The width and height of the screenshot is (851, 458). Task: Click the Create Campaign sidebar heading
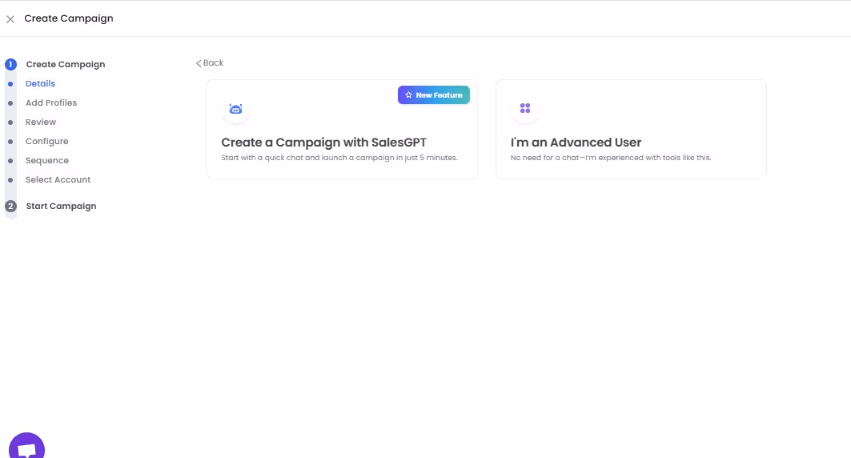pyautogui.click(x=66, y=65)
